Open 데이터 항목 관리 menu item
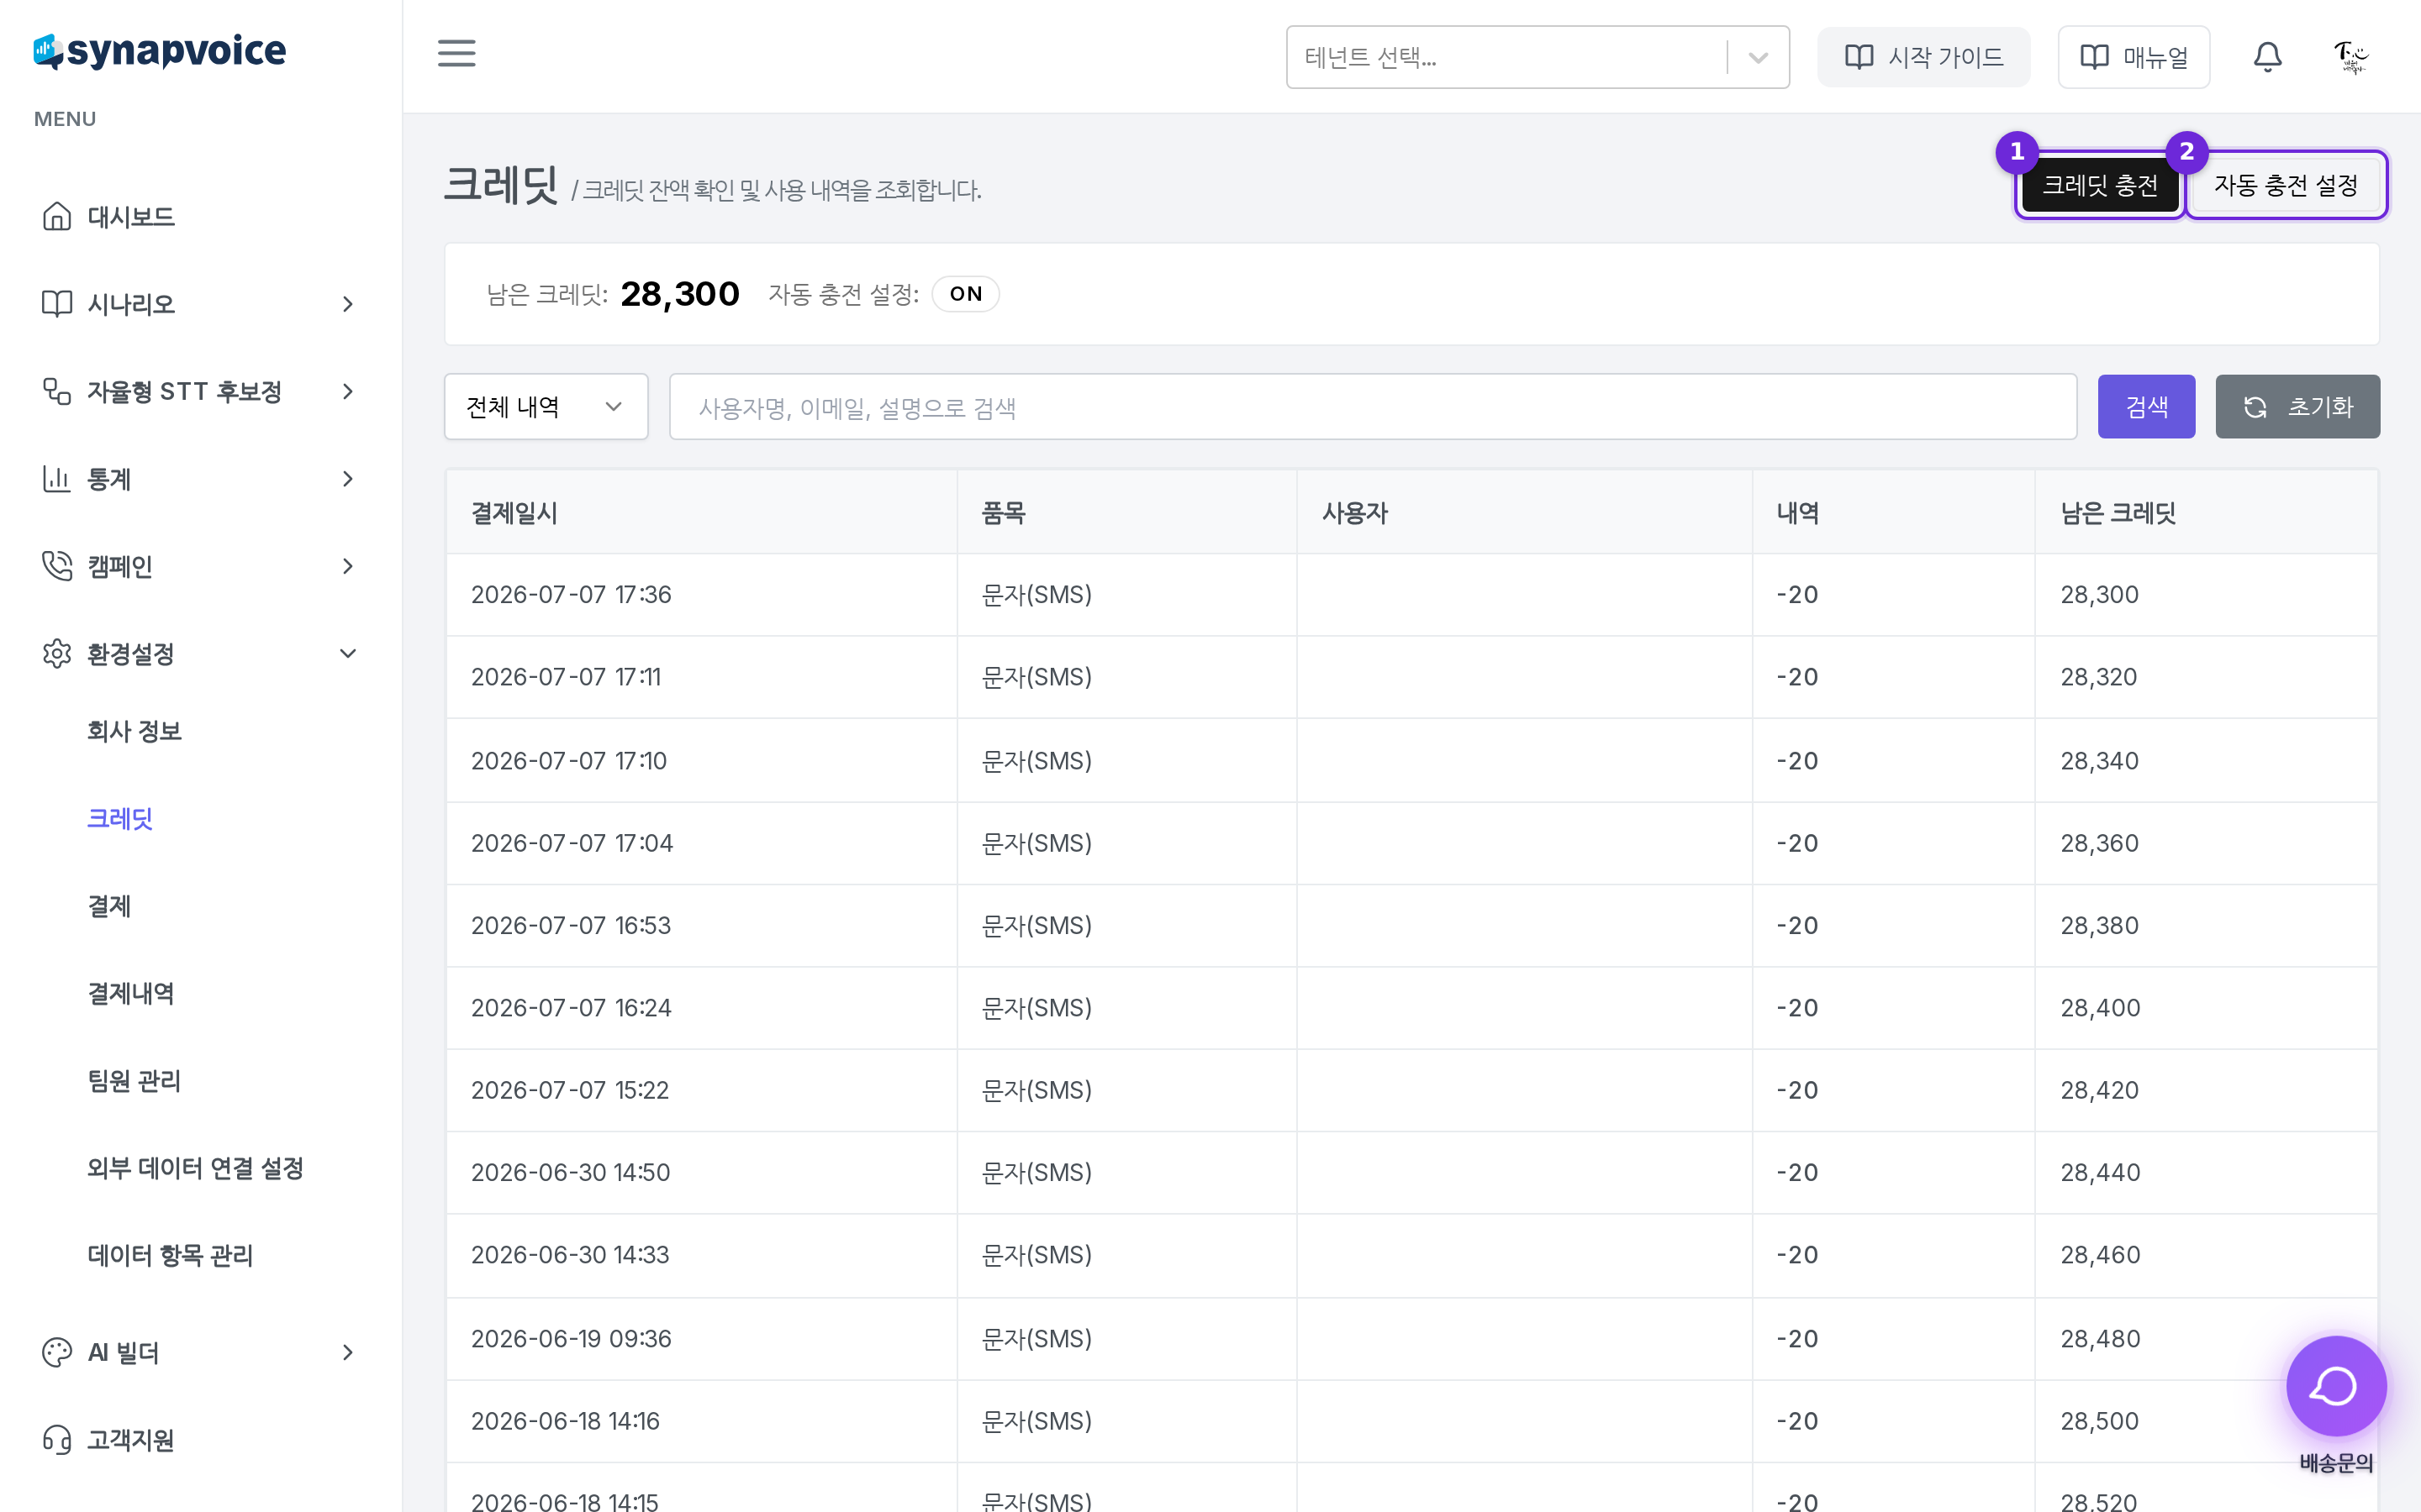This screenshot has width=2421, height=1512. tap(170, 1255)
